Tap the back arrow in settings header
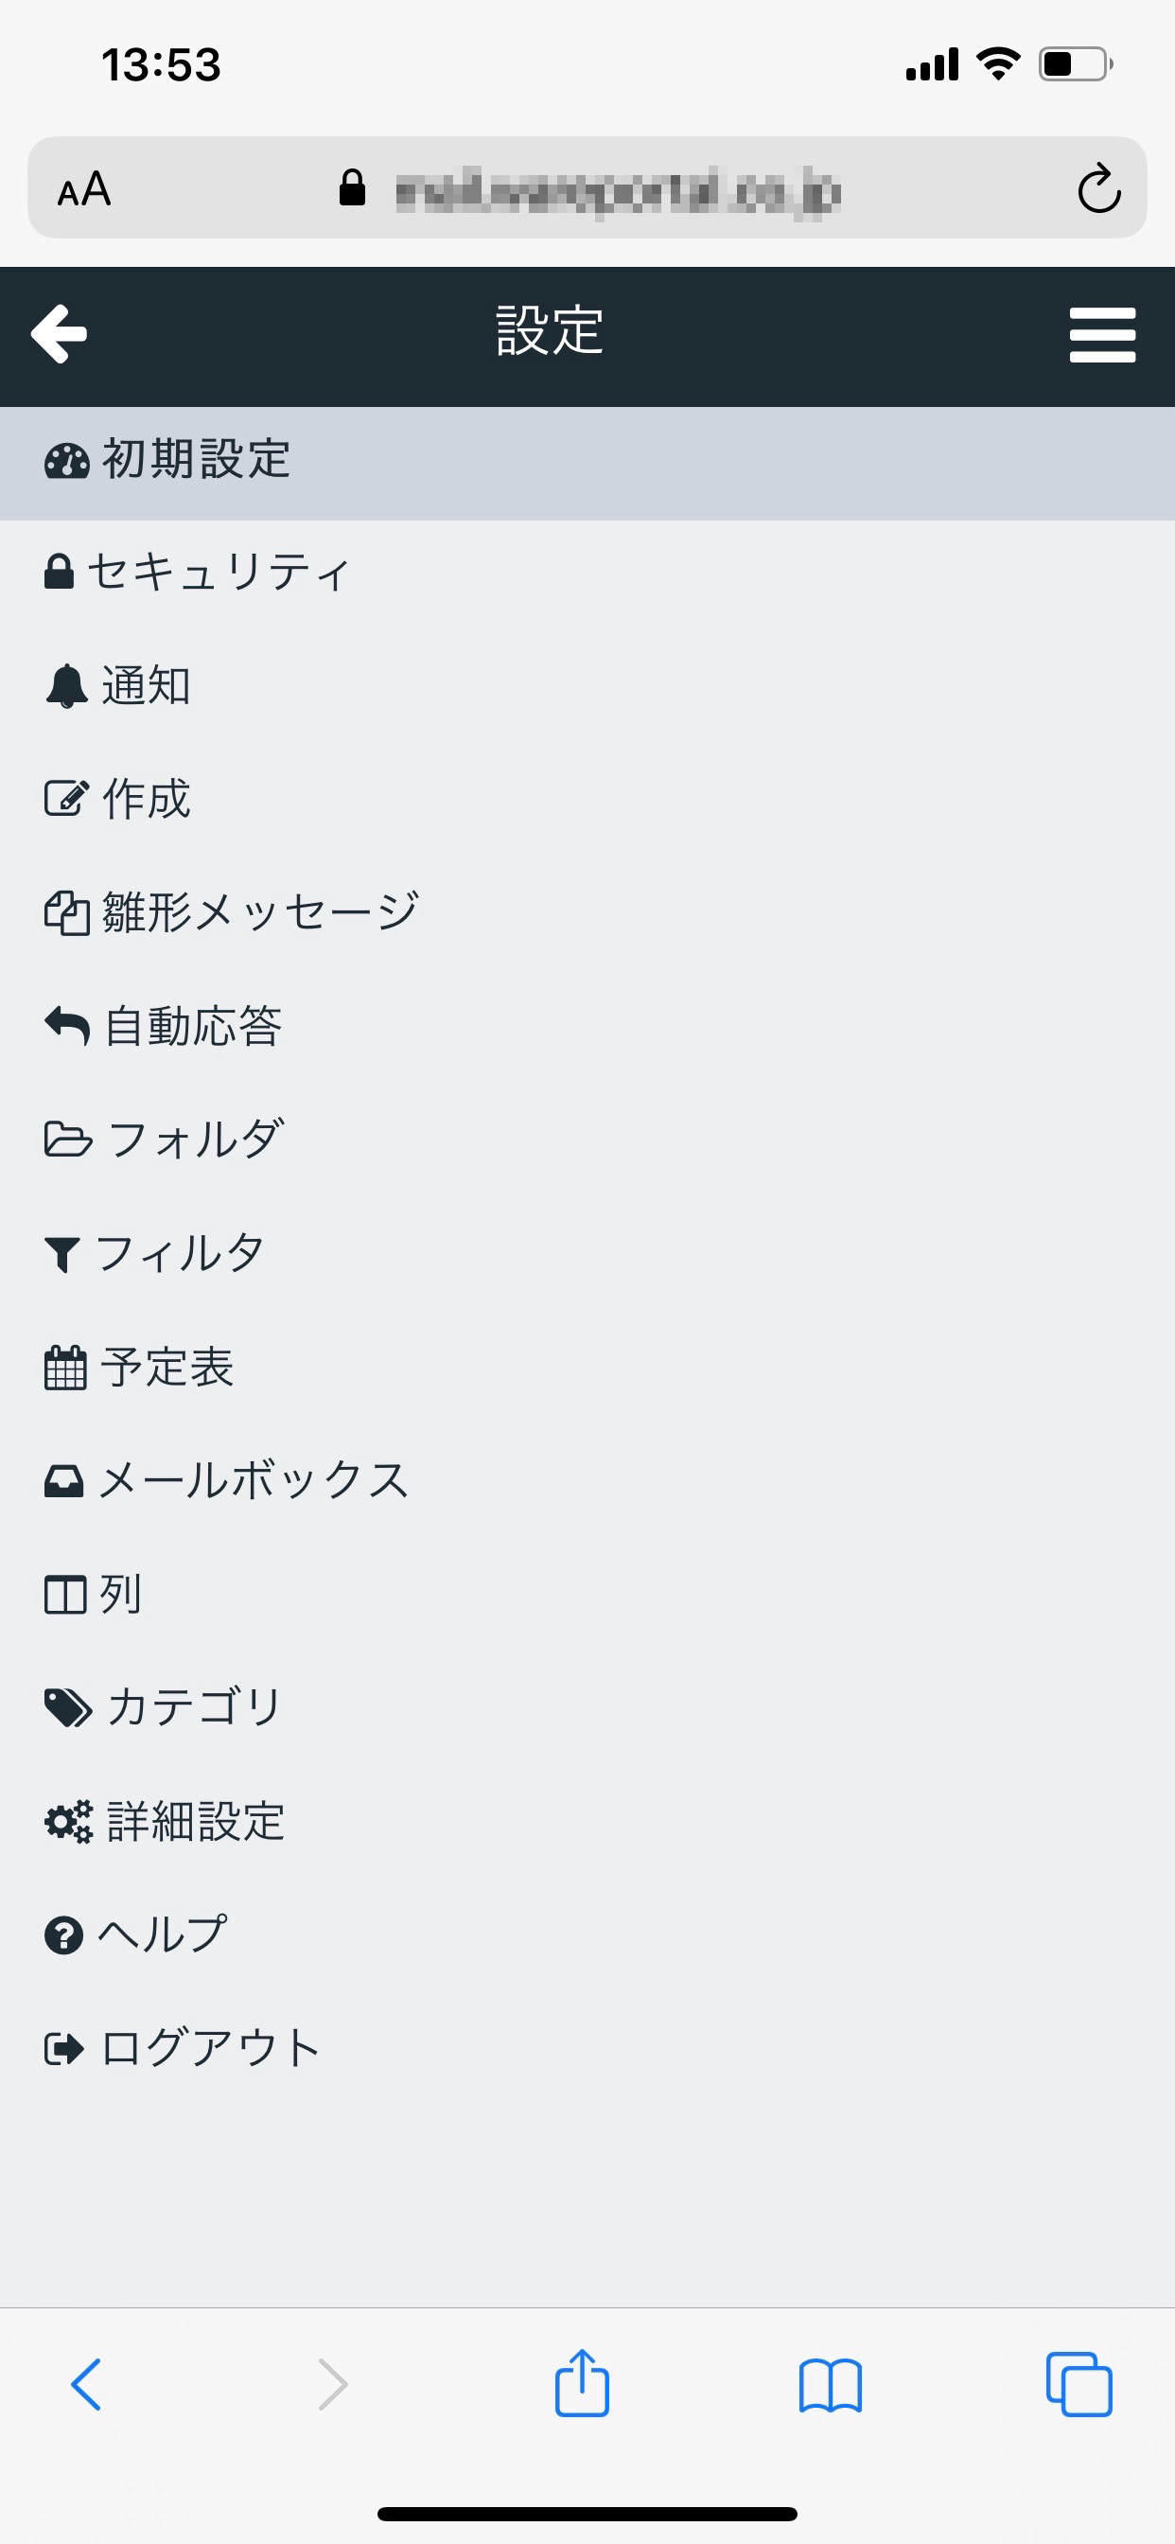Image resolution: width=1175 pixels, height=2544 pixels. pos(60,334)
